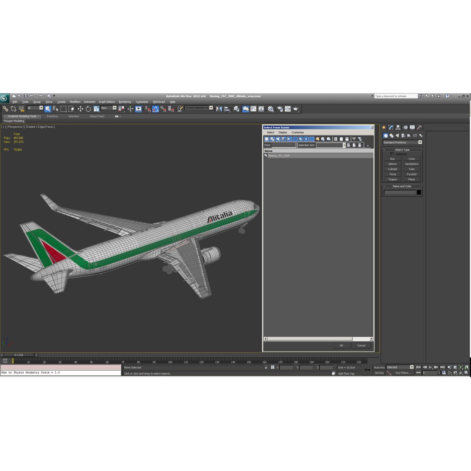Click Select All icon in Select From Scene

[x=335, y=139]
